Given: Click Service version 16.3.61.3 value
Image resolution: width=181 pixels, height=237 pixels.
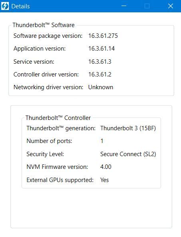Looking at the screenshot, I should 100,62.
